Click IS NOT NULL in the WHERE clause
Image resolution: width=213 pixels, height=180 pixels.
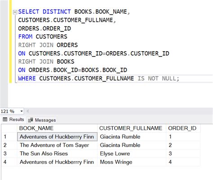[x=156, y=79]
